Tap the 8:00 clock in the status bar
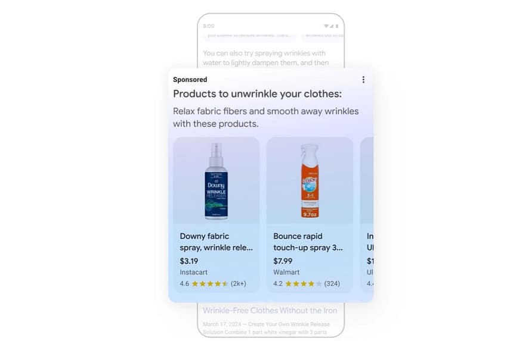 point(208,26)
